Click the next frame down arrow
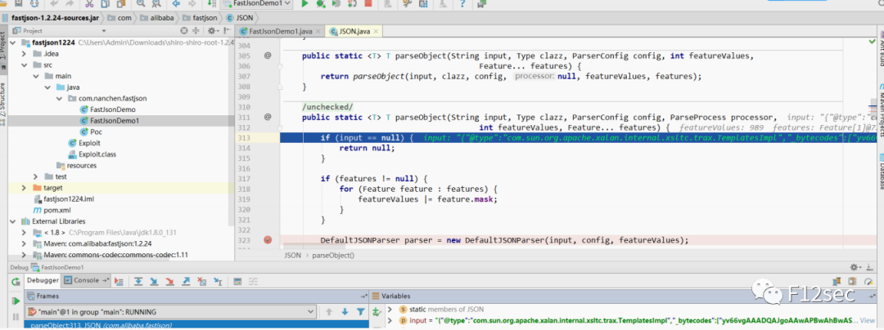Screen dimensions: 884x330 point(345,311)
